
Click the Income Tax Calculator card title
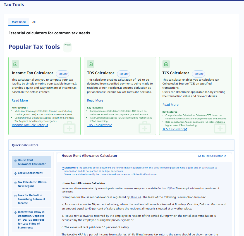[x=32, y=73]
